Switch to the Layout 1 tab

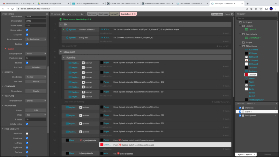(114, 14)
